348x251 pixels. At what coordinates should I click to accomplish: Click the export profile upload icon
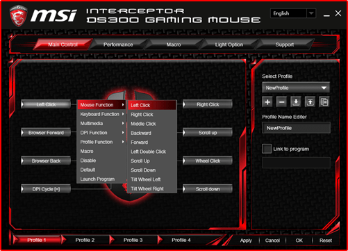tap(310, 102)
